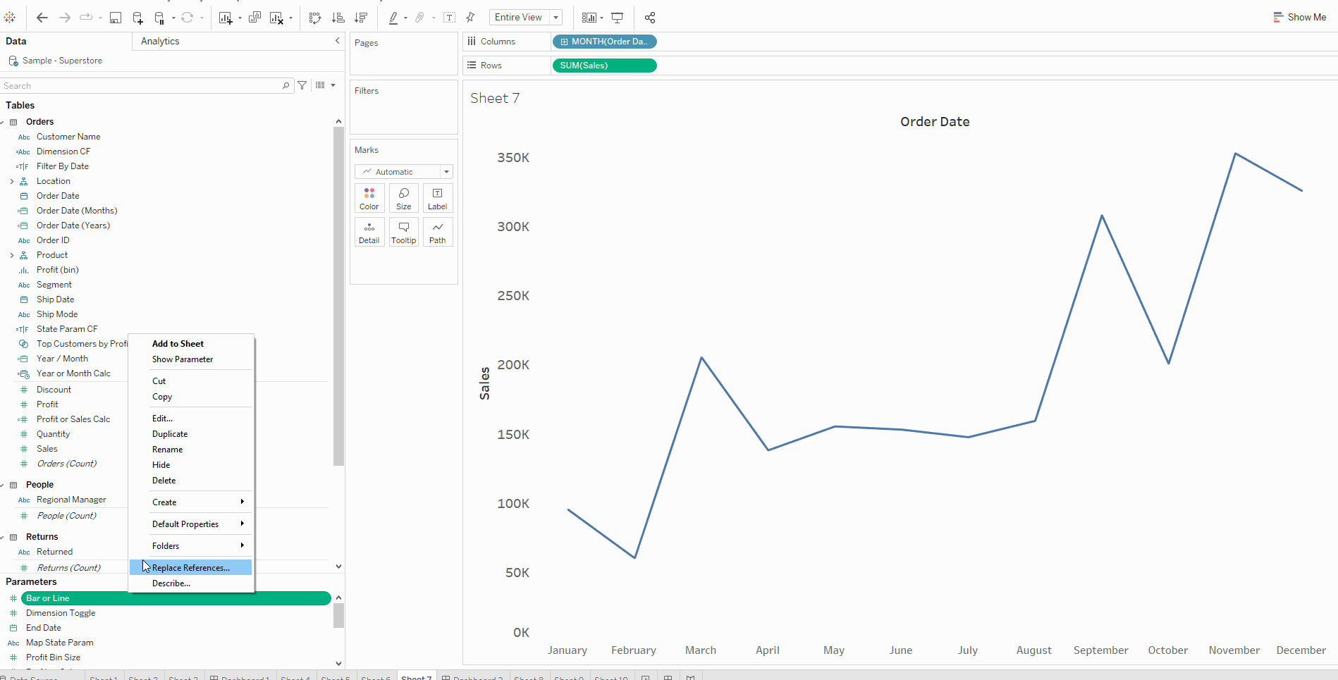The height and width of the screenshot is (680, 1338).
Task: Open the Highlight dropdown arrow
Action: point(405,18)
